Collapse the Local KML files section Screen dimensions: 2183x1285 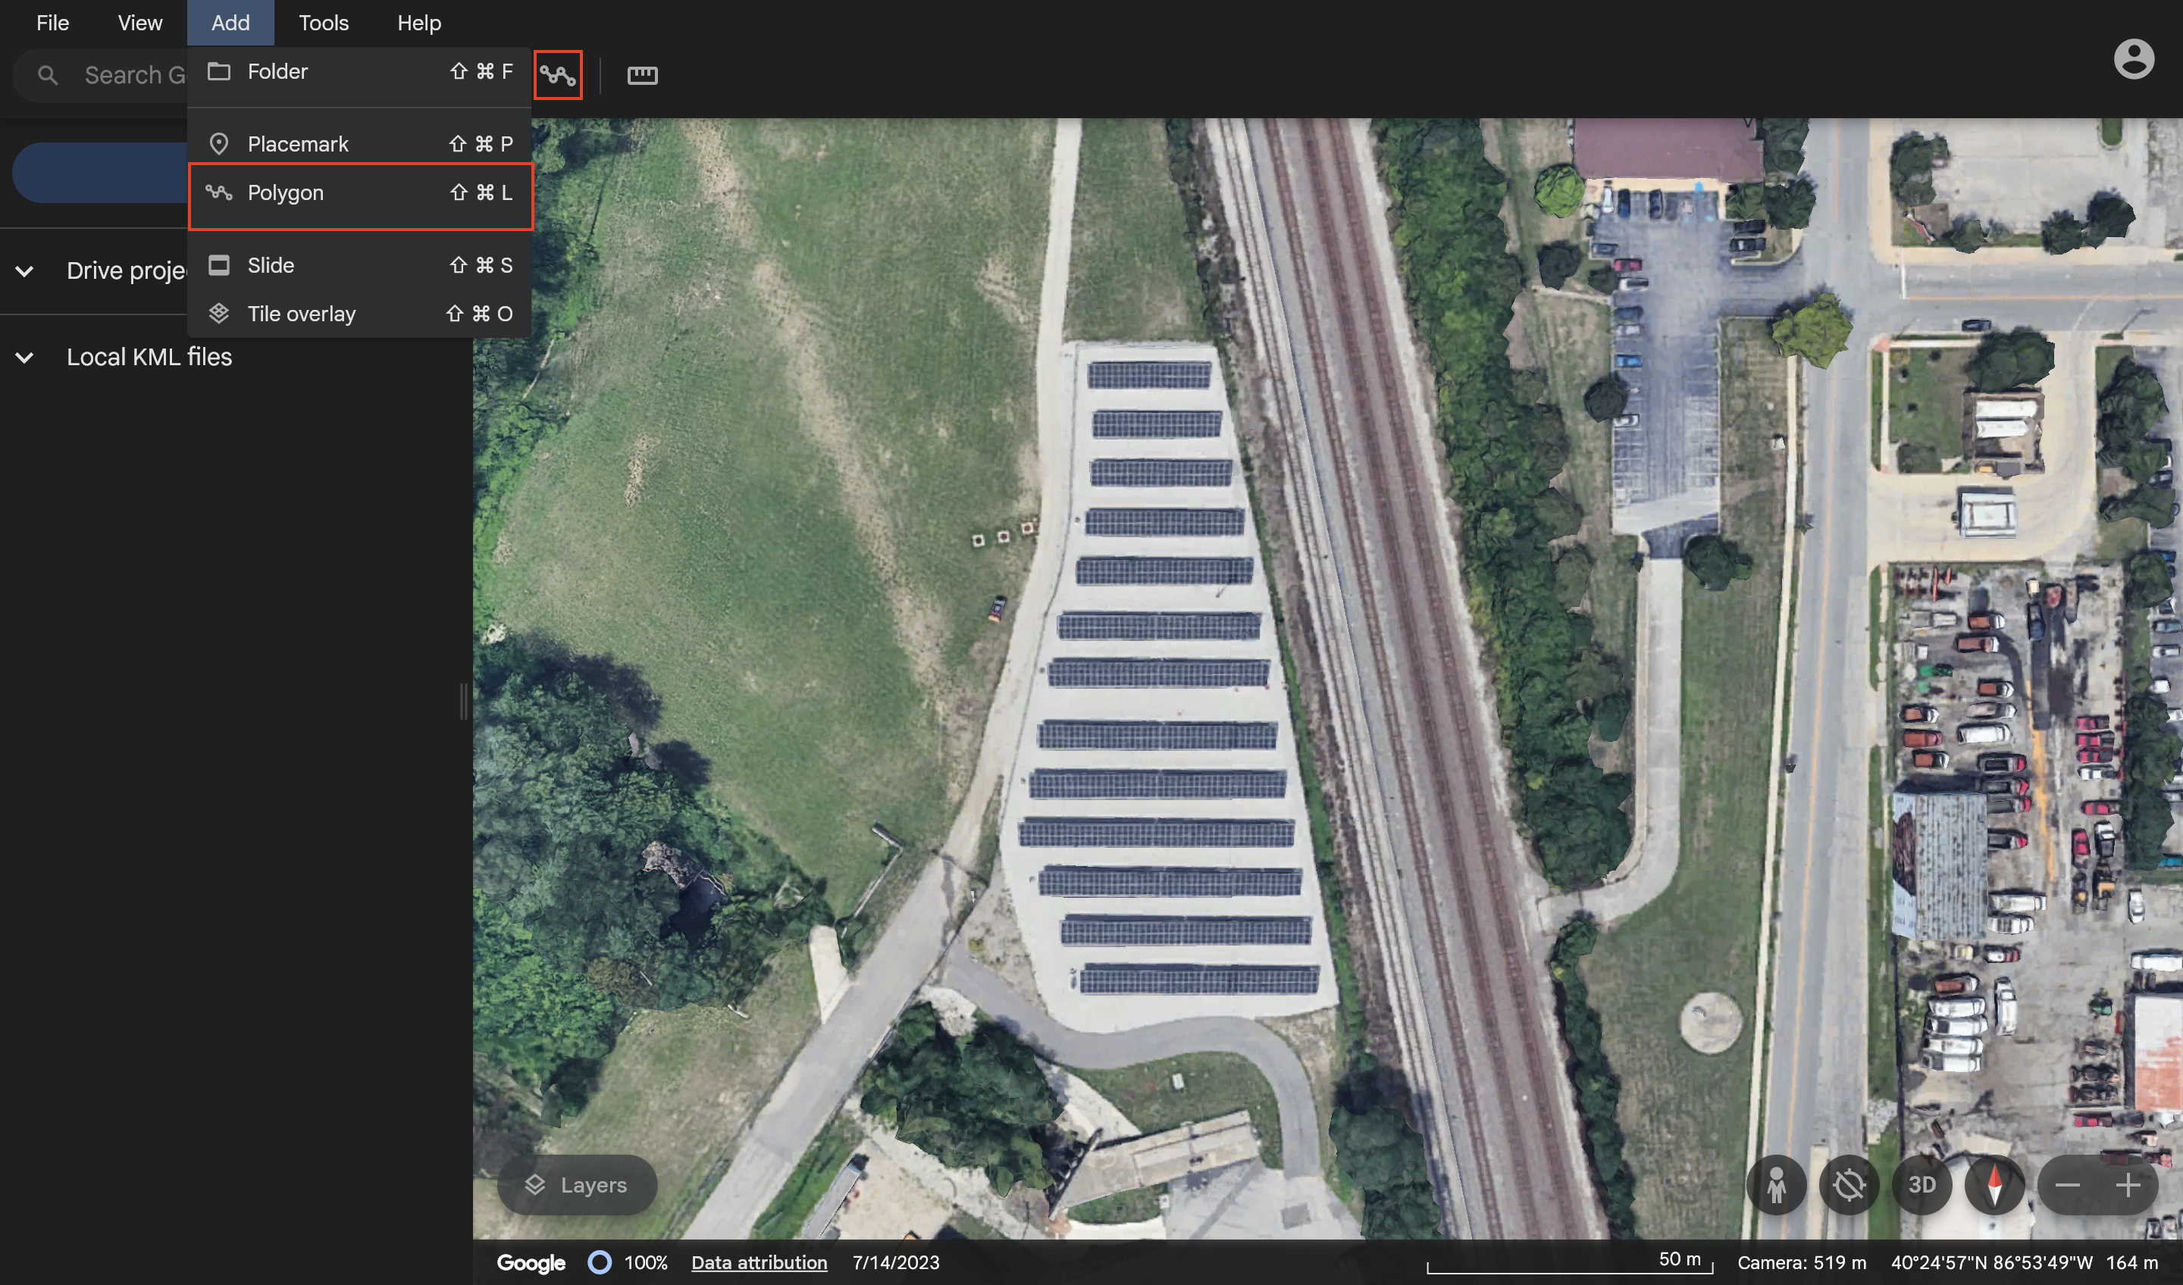point(25,357)
